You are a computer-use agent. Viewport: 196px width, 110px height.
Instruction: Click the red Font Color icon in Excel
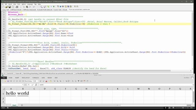[46, 81]
